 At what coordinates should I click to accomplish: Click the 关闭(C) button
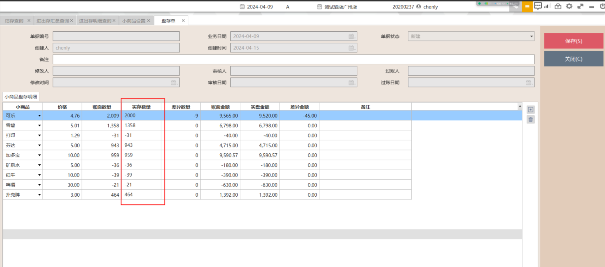pos(573,59)
